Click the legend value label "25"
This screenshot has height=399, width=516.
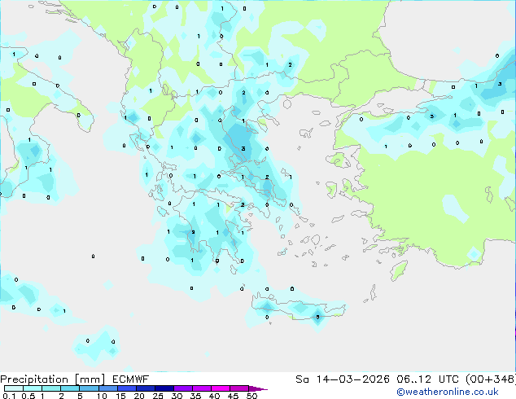(x=158, y=396)
